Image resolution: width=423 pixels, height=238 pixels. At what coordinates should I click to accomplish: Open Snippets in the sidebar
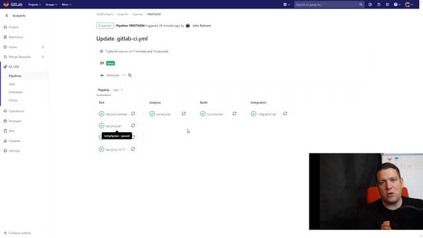[x=15, y=141]
